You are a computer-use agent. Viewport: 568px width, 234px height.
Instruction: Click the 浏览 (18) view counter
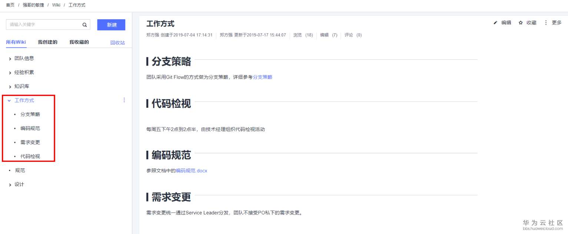302,35
